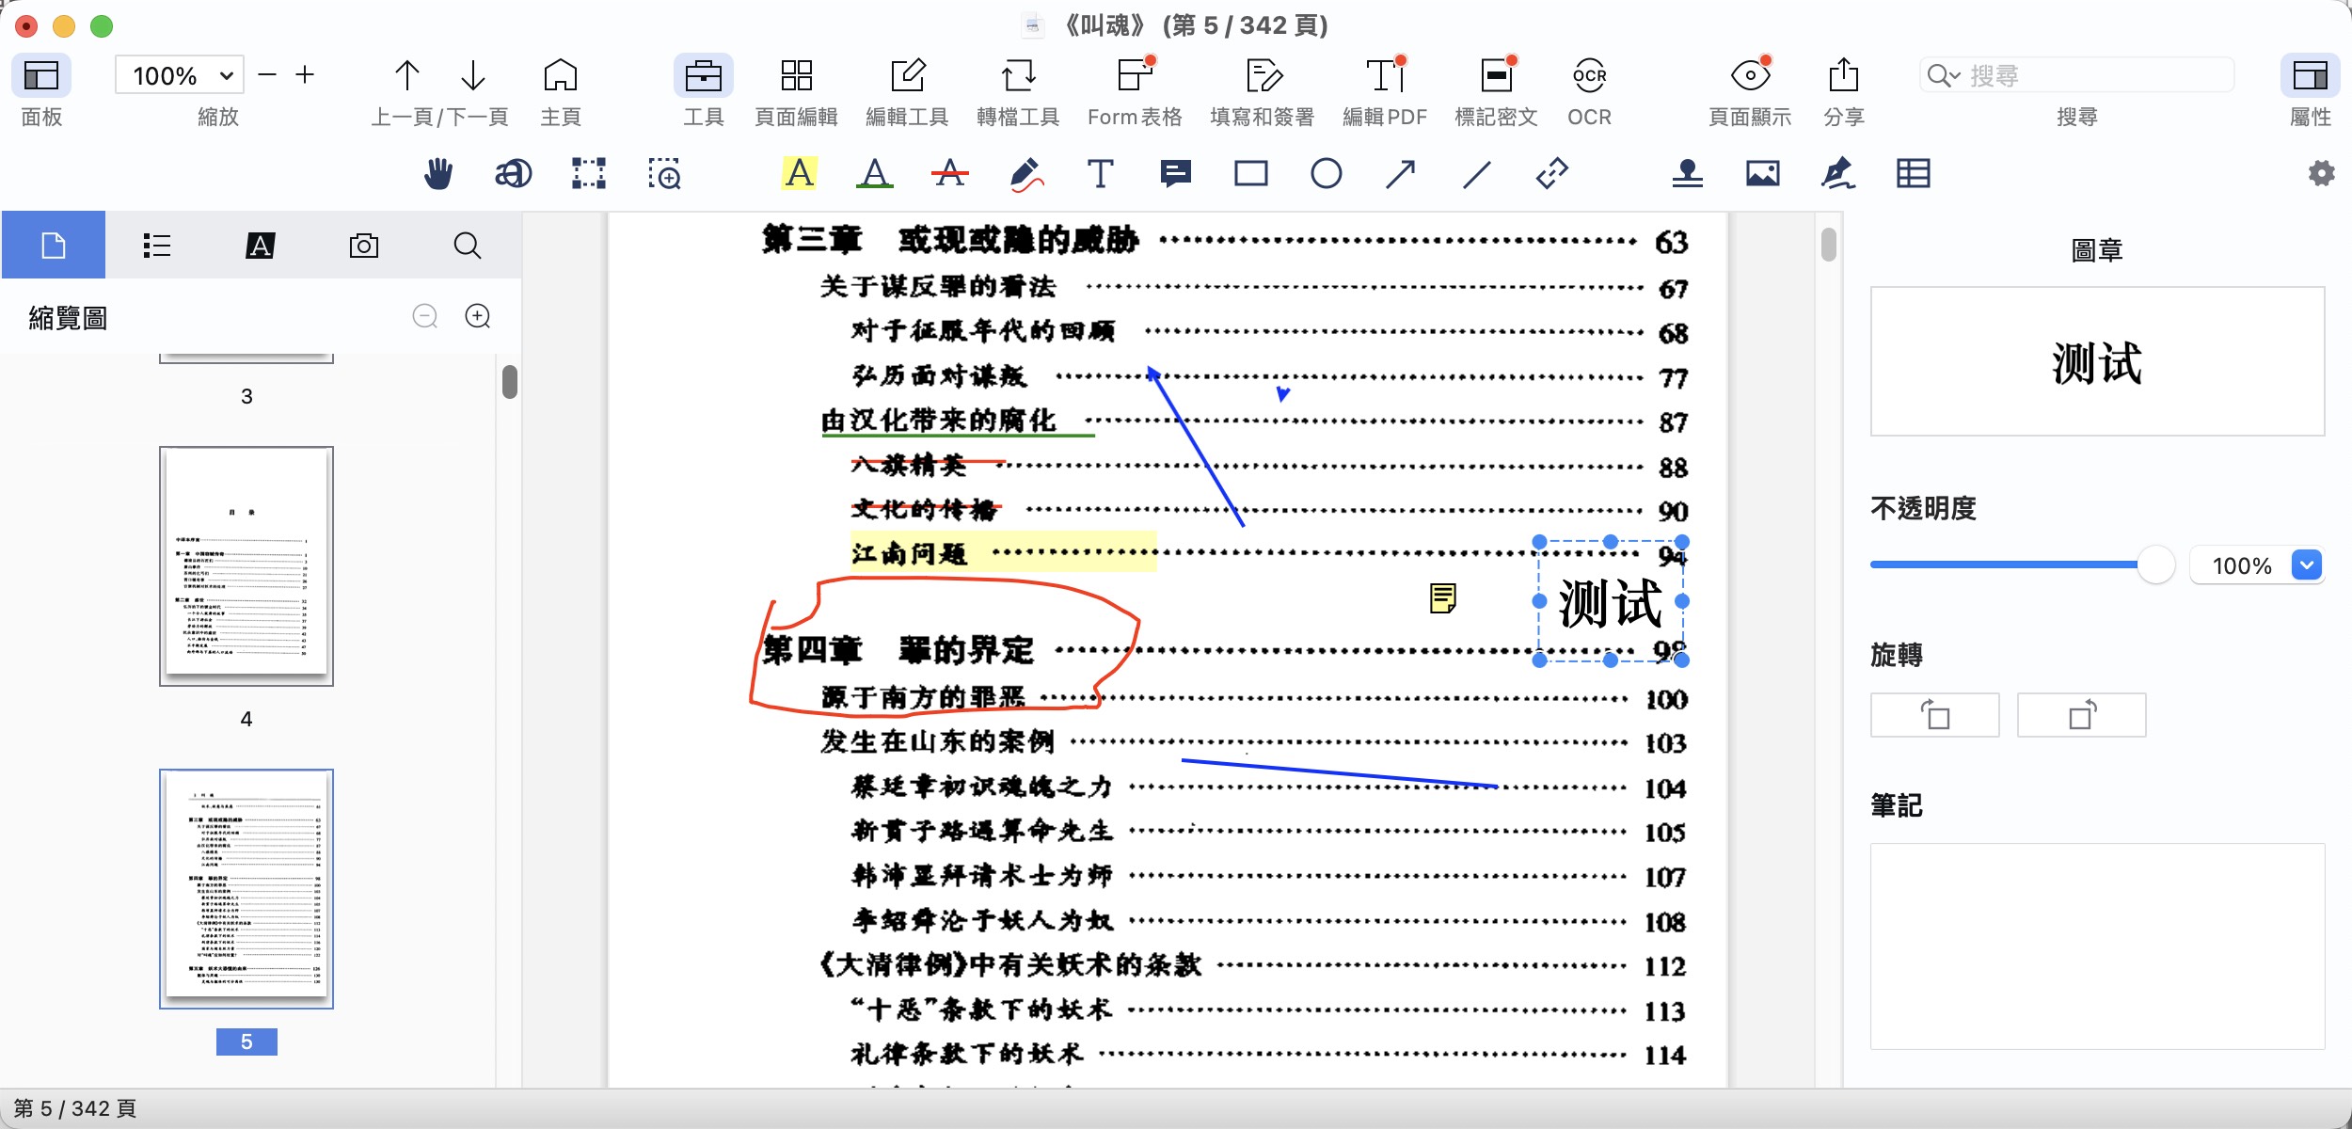2352x1129 pixels.
Task: Select the yellow highlight text tool
Action: click(x=799, y=174)
